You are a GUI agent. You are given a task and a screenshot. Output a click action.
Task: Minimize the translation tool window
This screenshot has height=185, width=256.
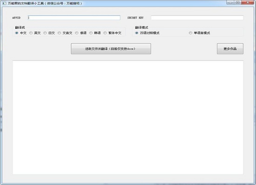pyautogui.click(x=230, y=2)
